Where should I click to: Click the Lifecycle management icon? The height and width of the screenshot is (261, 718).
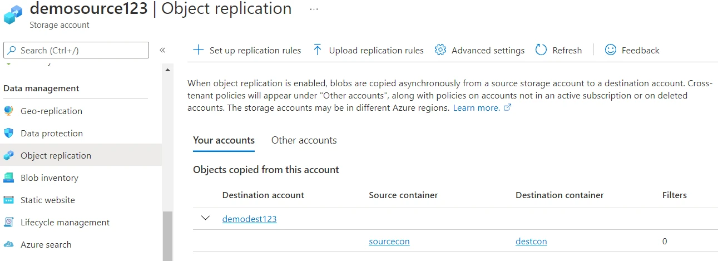pos(8,222)
